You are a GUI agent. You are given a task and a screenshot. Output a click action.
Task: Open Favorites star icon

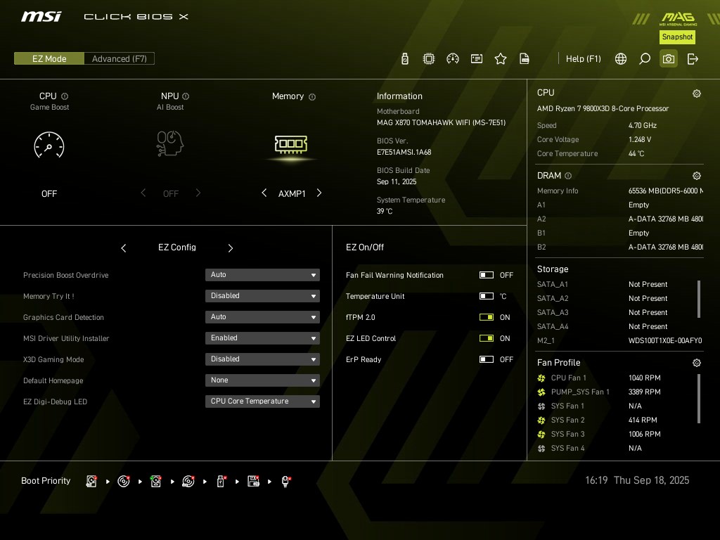[x=501, y=59]
